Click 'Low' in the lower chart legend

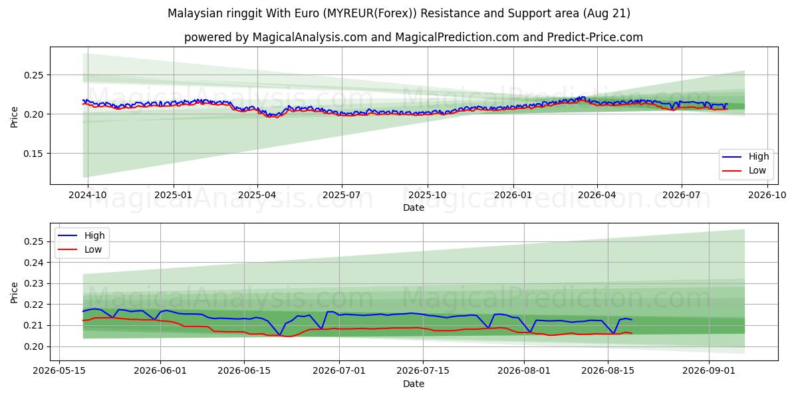(94, 249)
